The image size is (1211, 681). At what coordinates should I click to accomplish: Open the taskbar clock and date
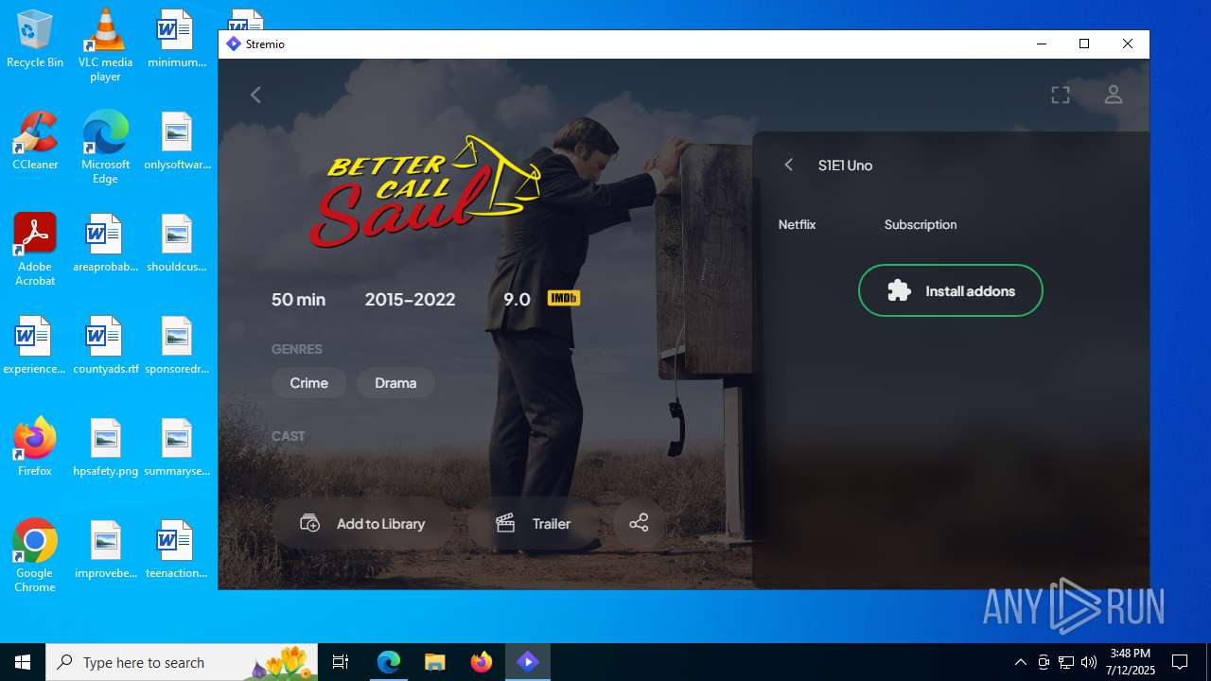1132,662
